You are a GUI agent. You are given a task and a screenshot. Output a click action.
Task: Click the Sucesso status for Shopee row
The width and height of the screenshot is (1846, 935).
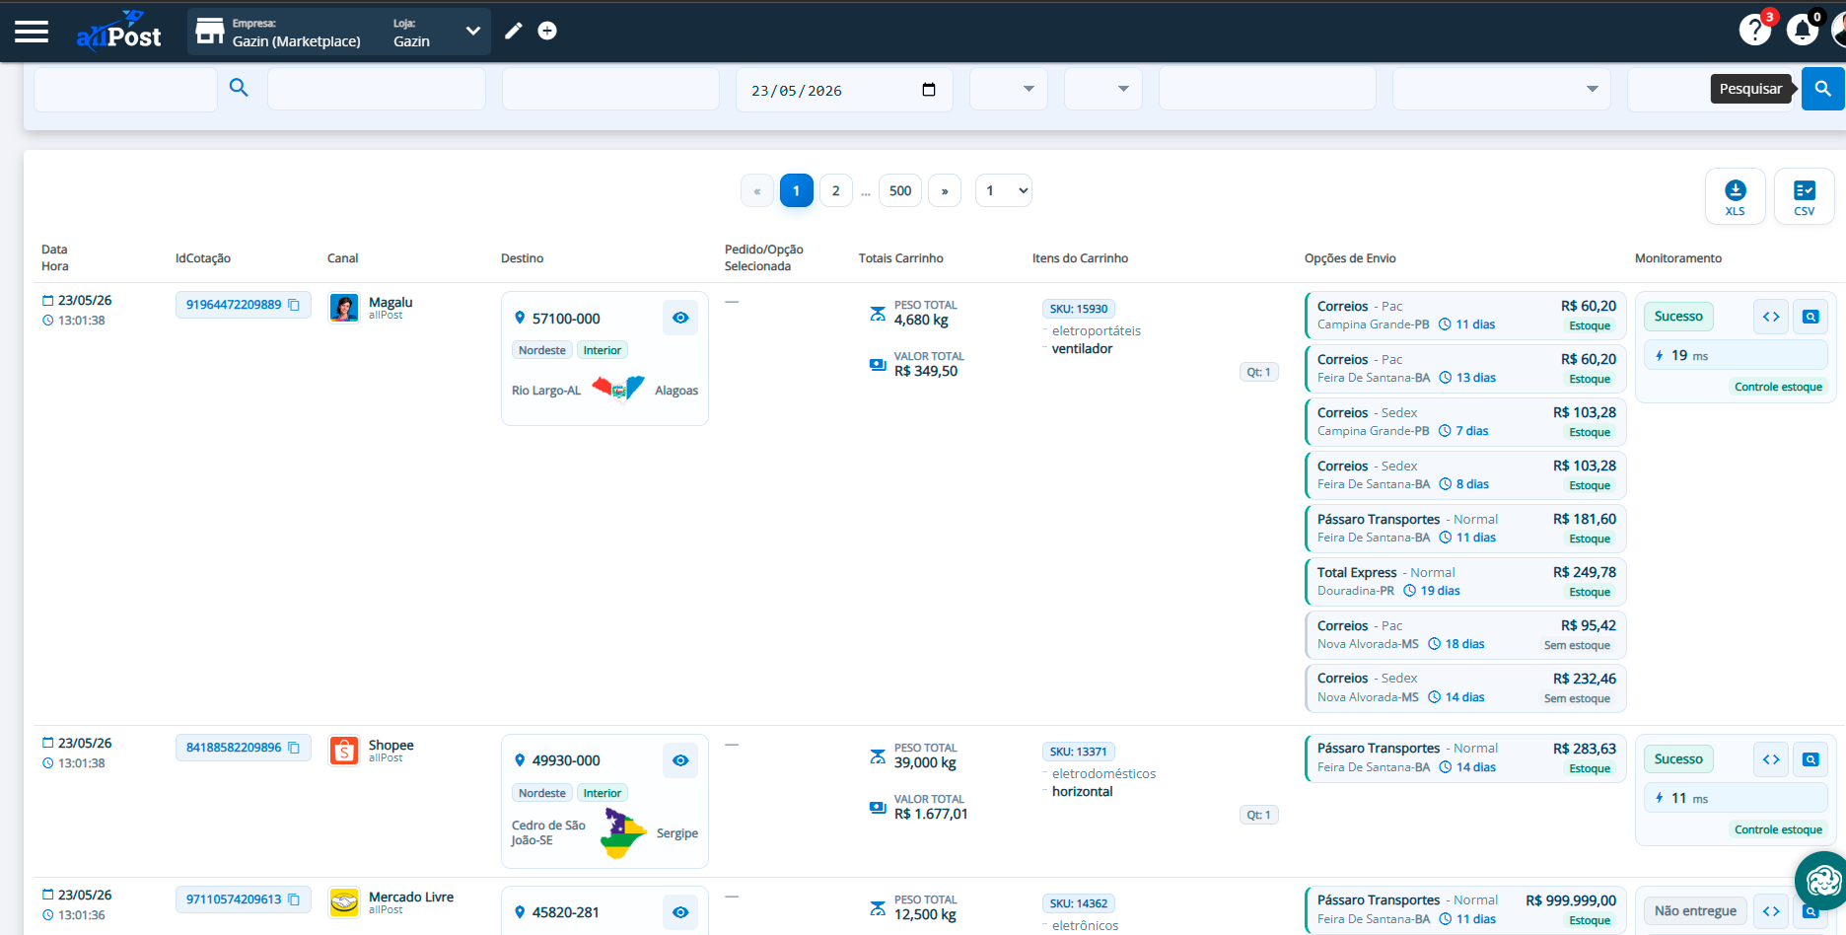click(x=1678, y=759)
